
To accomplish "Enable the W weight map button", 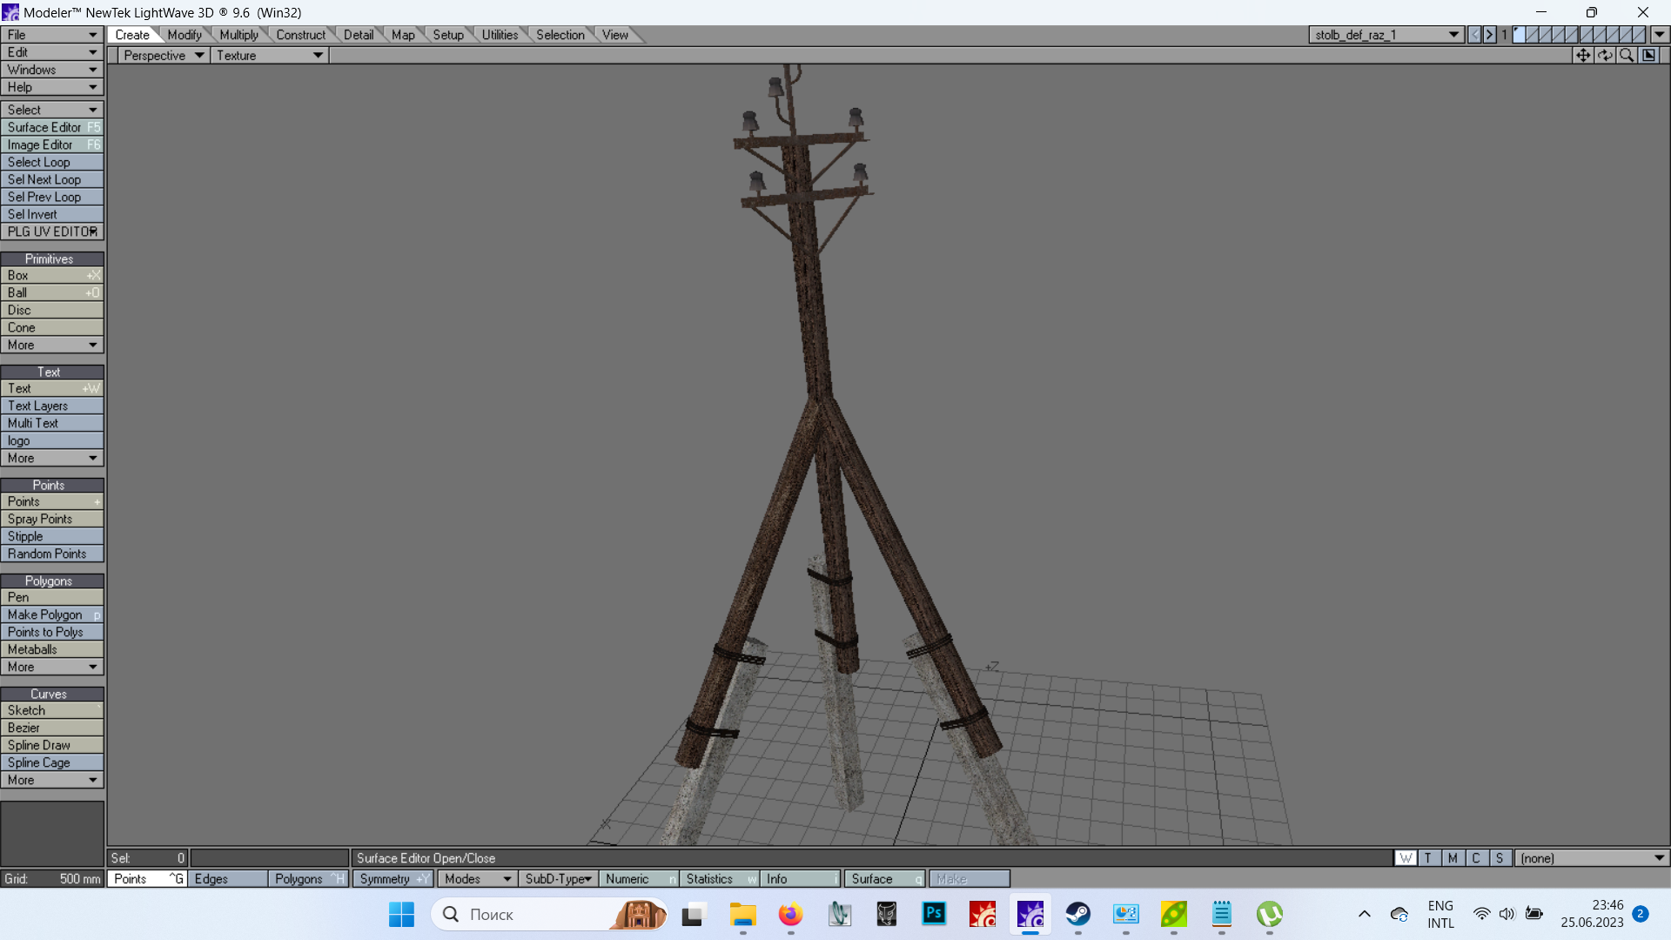I will pyautogui.click(x=1405, y=858).
